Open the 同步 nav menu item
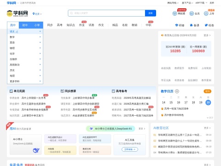This screenshot has height=166, width=221. [x=50, y=25]
